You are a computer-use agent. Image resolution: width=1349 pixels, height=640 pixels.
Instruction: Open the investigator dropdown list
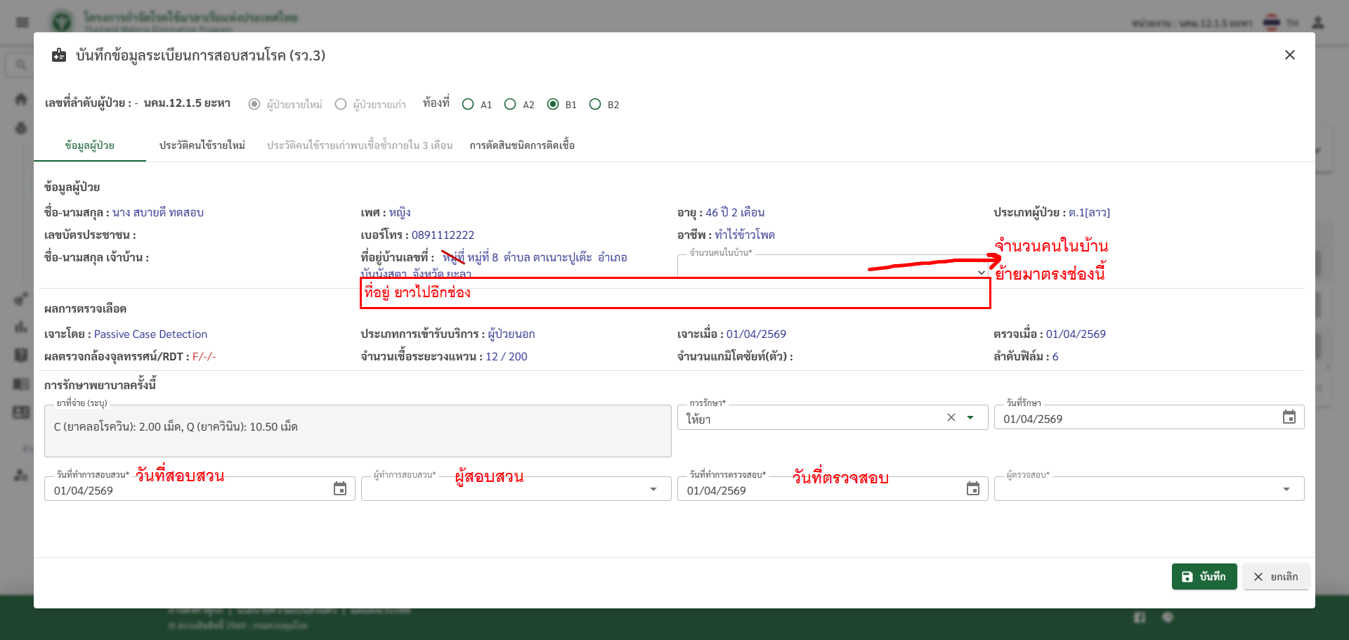(x=653, y=489)
